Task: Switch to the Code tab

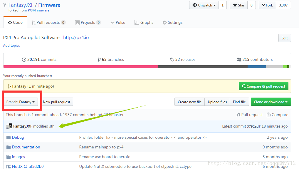Action: tap(15, 23)
